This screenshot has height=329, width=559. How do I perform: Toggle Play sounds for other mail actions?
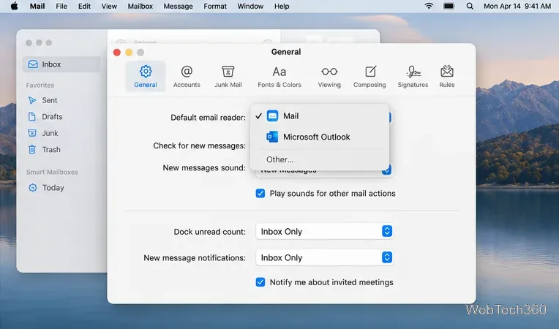coord(260,193)
